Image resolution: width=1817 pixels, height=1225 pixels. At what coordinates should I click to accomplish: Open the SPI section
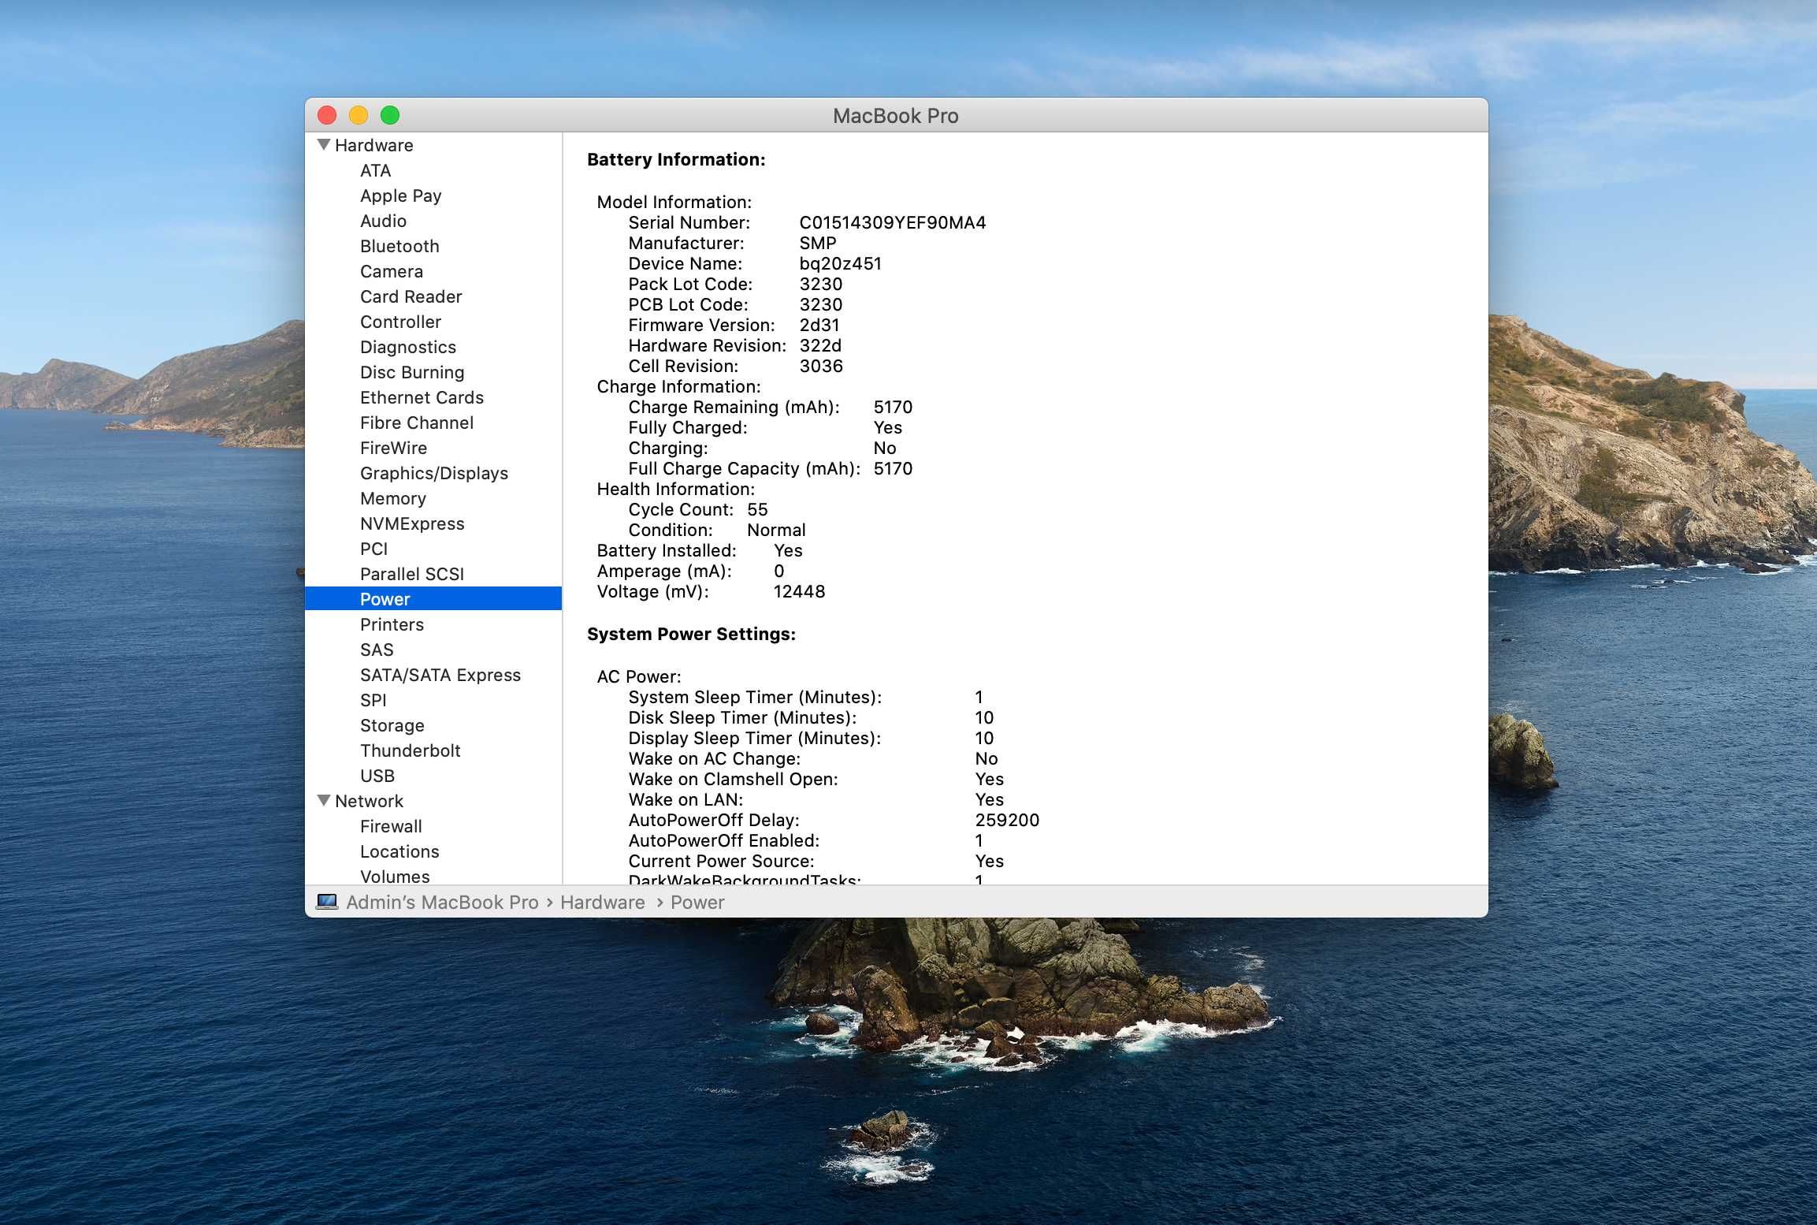(x=373, y=700)
